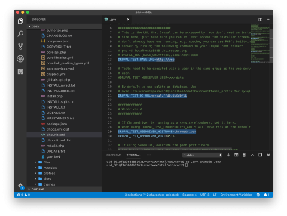
Task: Split the editor to the right
Action: click(260, 20)
